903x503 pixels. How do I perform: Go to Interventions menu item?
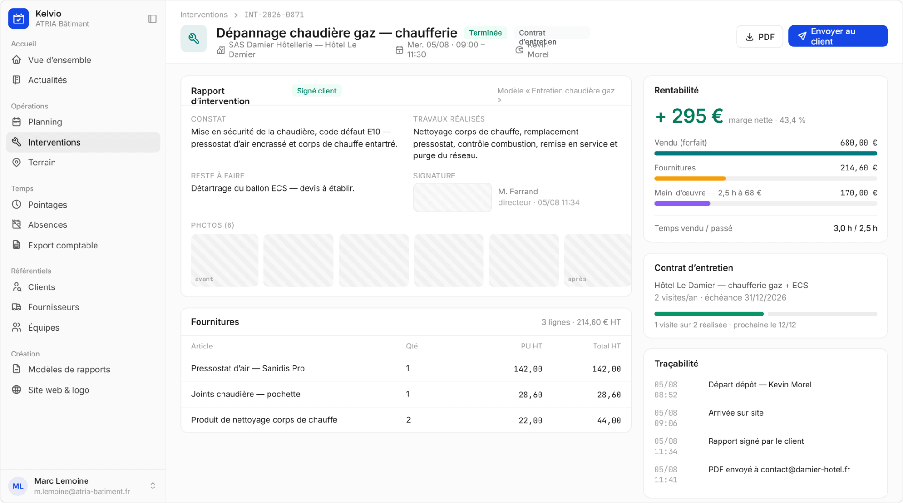pyautogui.click(x=83, y=142)
